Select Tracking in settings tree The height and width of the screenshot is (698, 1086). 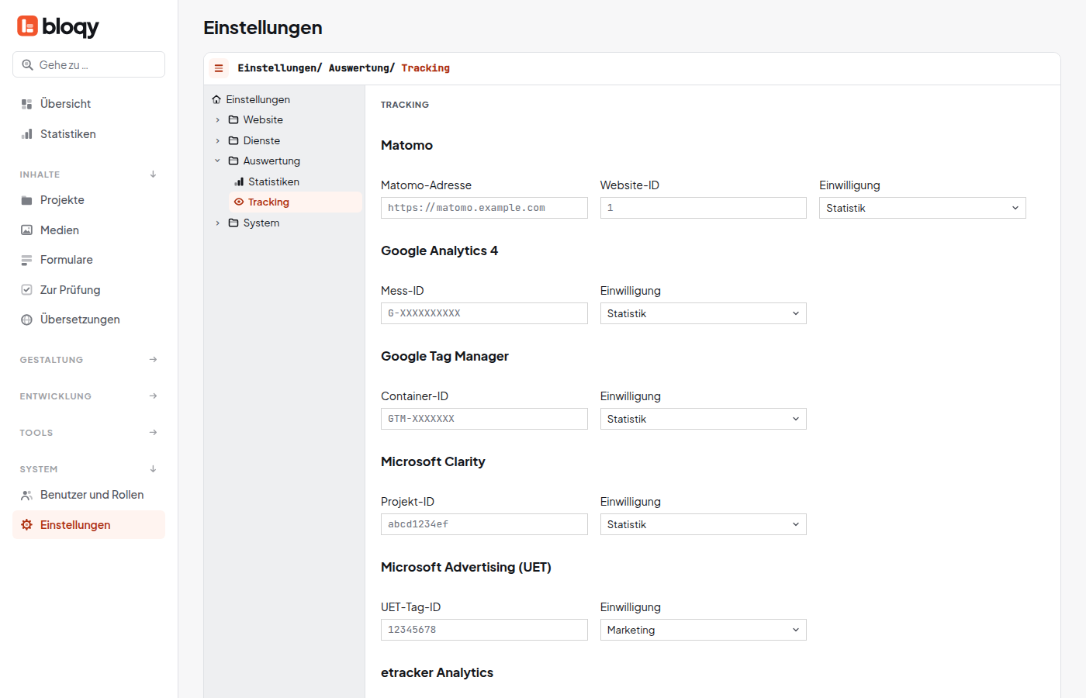click(x=296, y=202)
